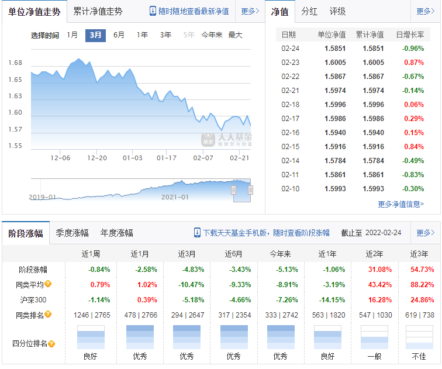Click the phone download icon before 下载天天基金手机版

click(198, 233)
